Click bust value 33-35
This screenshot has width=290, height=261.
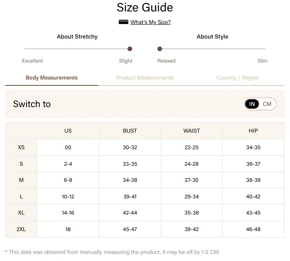click(130, 164)
